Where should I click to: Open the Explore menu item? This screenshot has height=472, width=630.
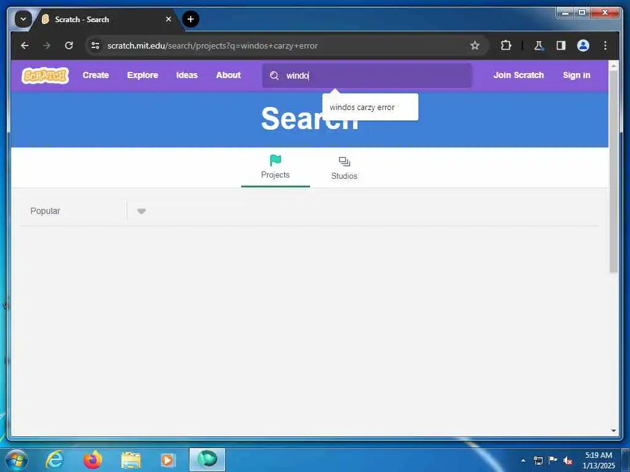[143, 76]
